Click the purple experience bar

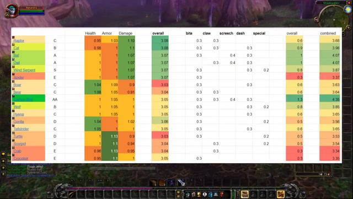click(x=110, y=188)
